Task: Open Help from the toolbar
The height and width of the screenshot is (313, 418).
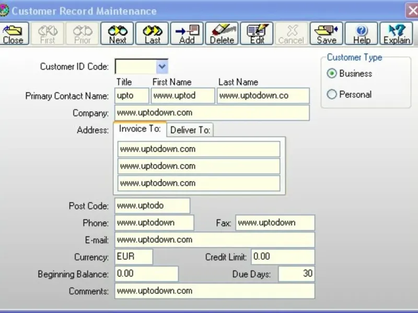Action: click(x=361, y=34)
